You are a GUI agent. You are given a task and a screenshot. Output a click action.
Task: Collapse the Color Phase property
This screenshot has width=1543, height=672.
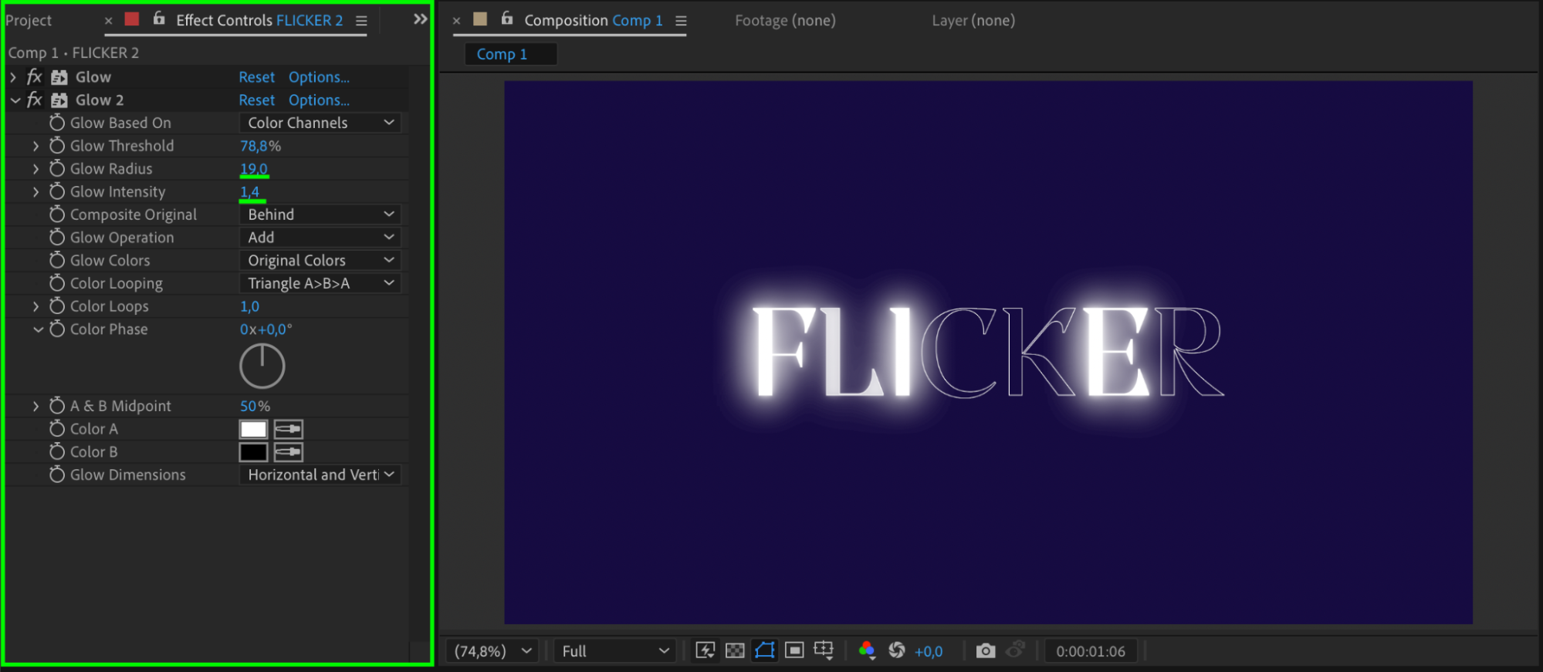point(38,329)
